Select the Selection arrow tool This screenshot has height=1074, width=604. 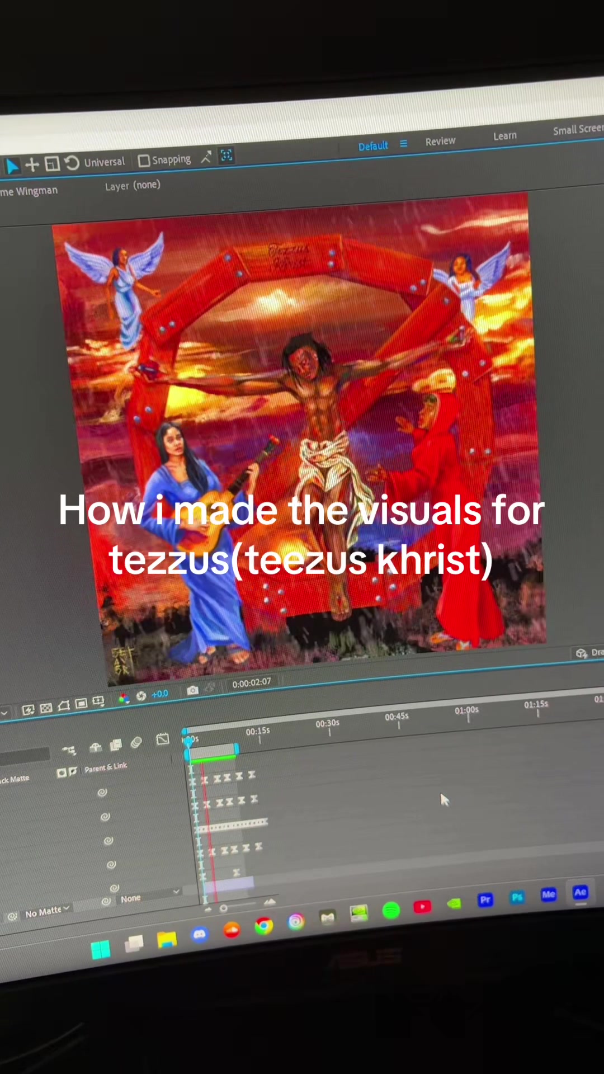(x=12, y=166)
